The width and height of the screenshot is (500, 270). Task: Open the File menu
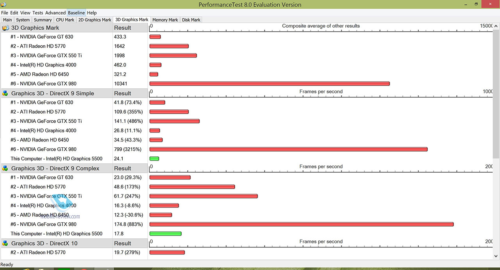[x=5, y=13]
